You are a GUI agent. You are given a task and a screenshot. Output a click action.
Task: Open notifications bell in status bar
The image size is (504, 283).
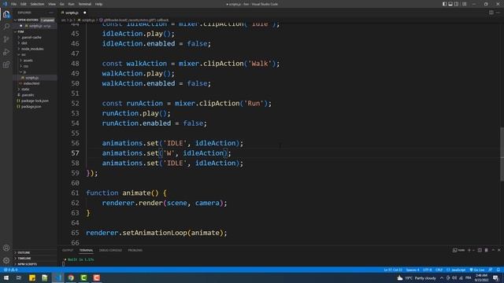498,270
